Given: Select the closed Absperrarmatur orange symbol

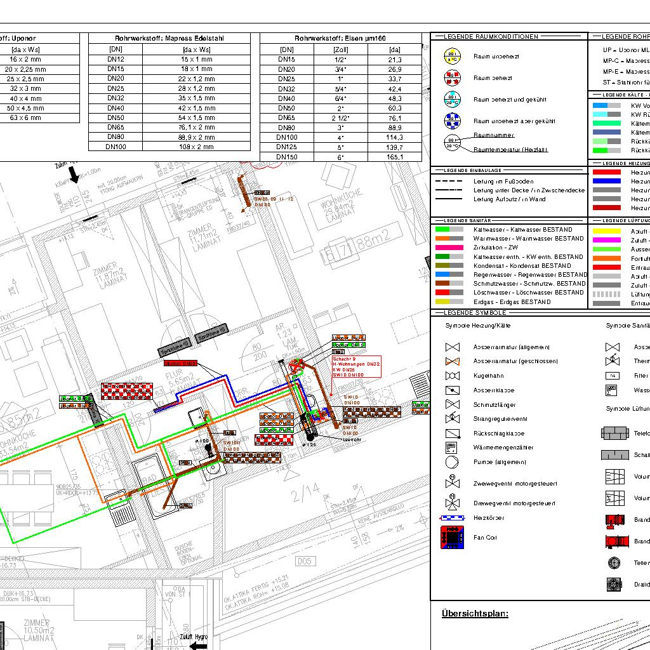Looking at the screenshot, I should point(452,361).
